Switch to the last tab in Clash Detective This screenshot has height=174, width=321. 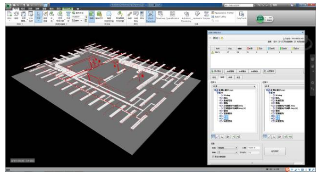(x=238, y=77)
